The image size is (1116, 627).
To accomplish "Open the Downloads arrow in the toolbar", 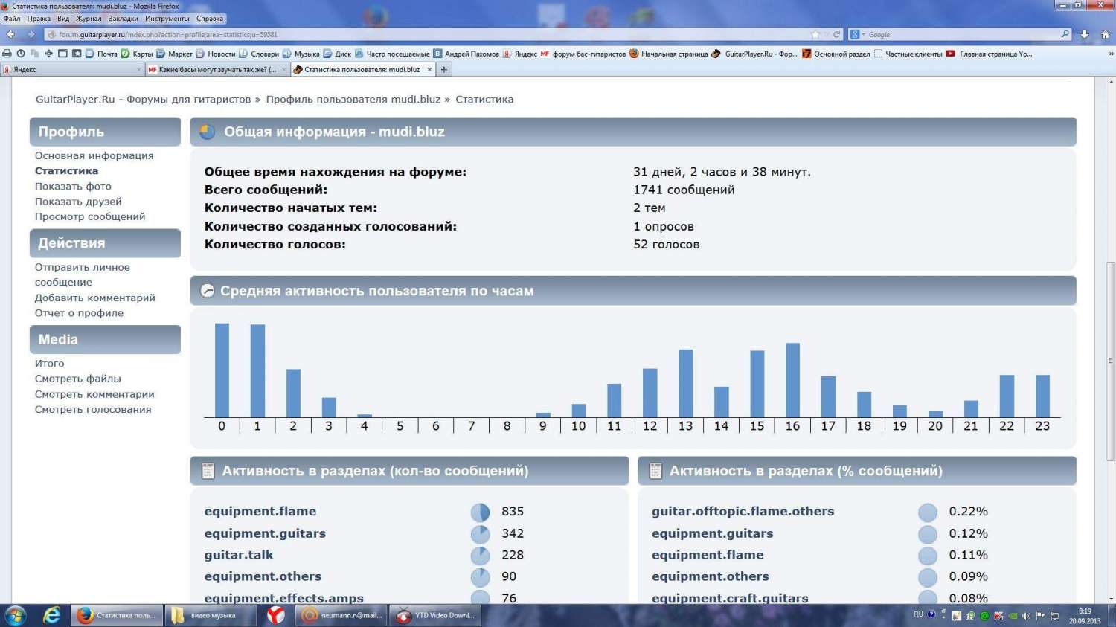I will coord(1084,34).
